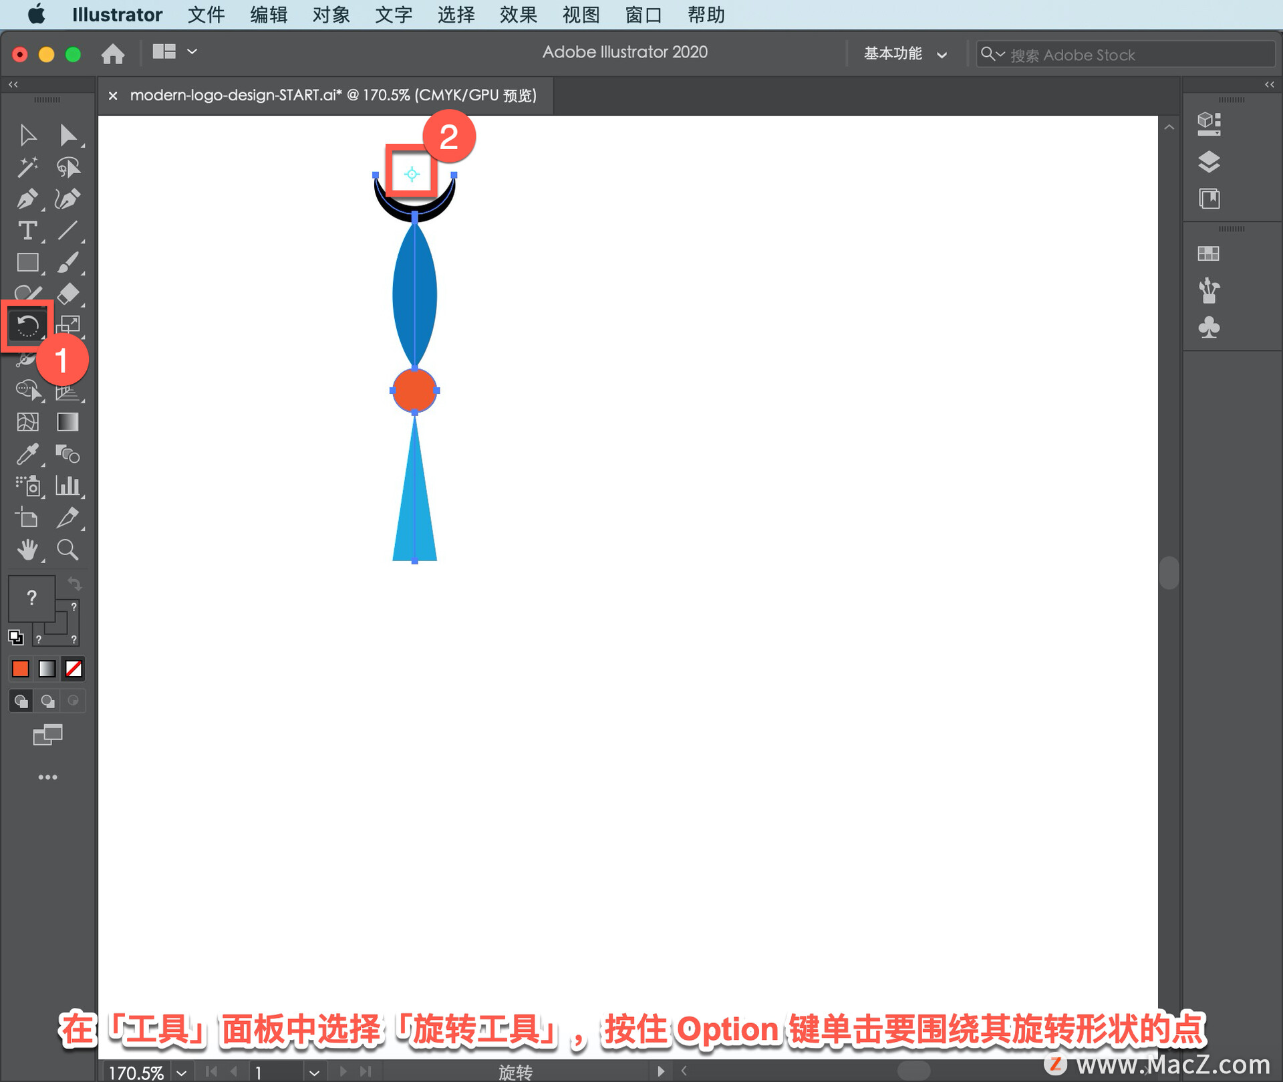
Task: Open the zoom level dropdown
Action: [182, 1073]
